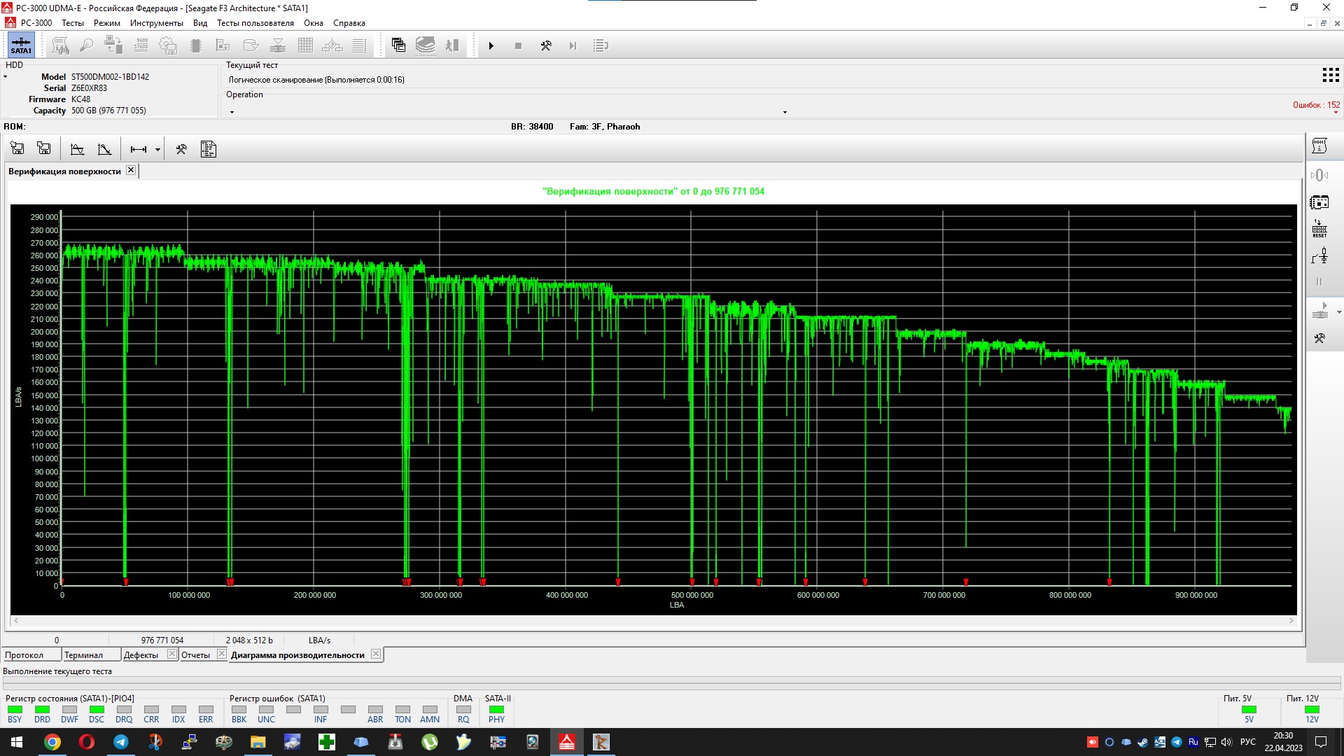1344x756 pixels.
Task: Open the Тесты menu
Action: click(x=73, y=23)
